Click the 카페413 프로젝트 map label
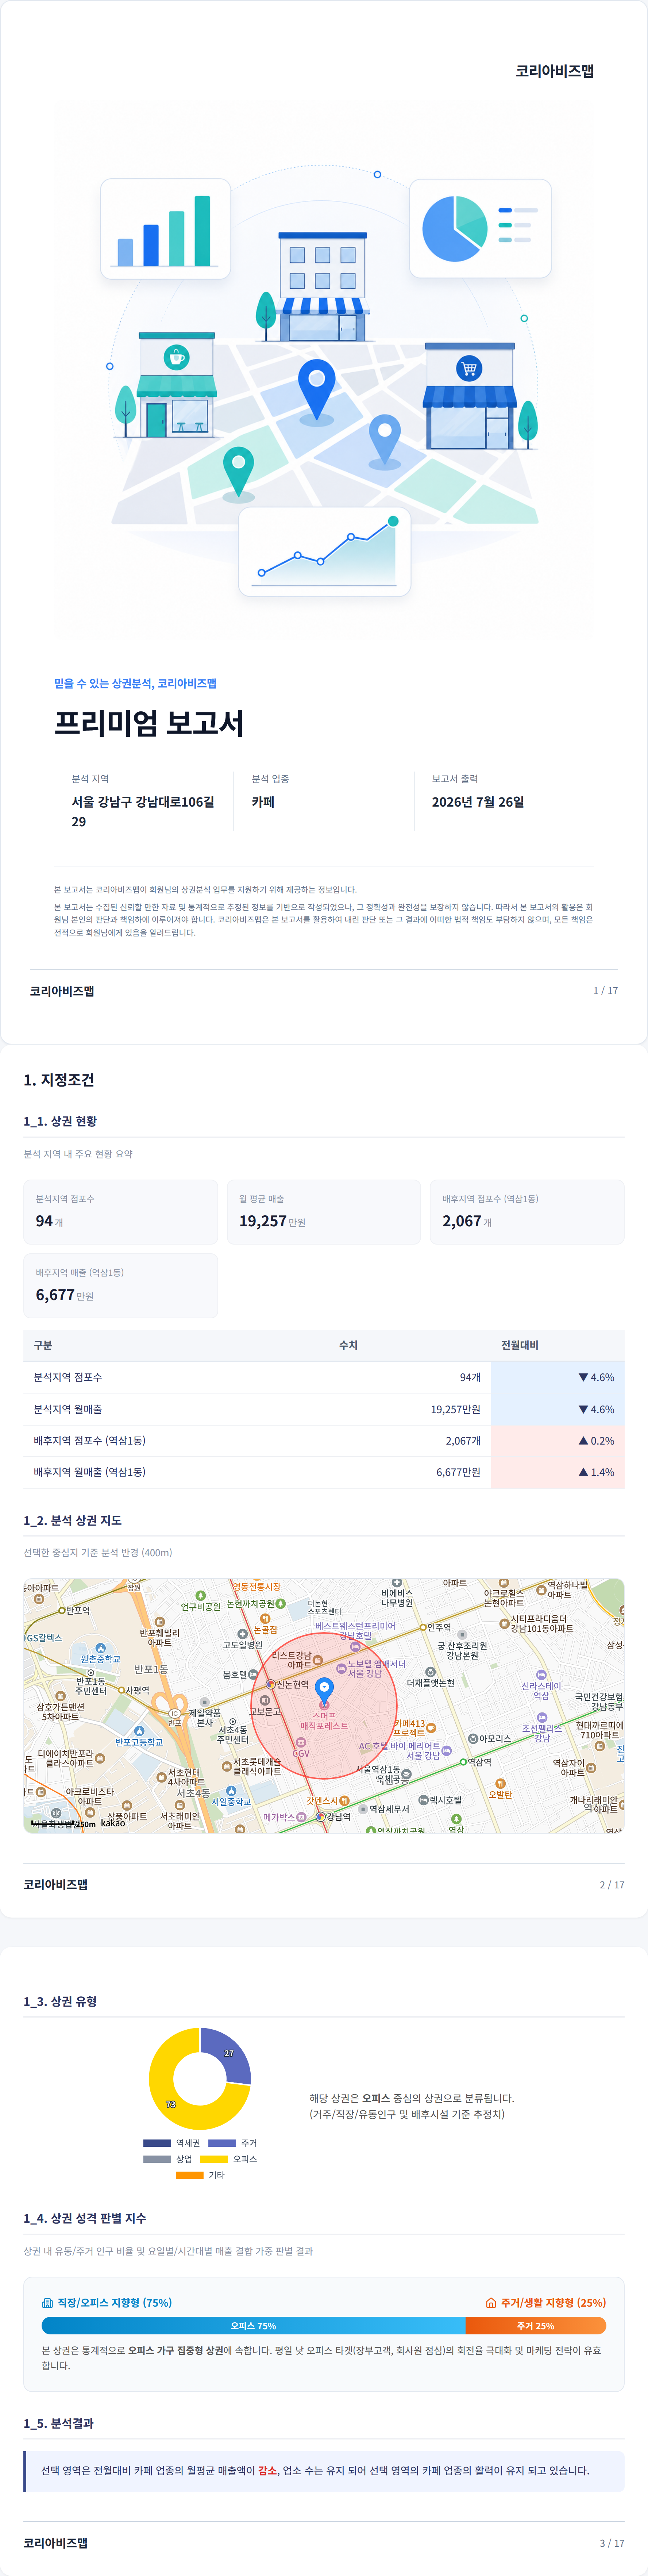 [x=409, y=1728]
